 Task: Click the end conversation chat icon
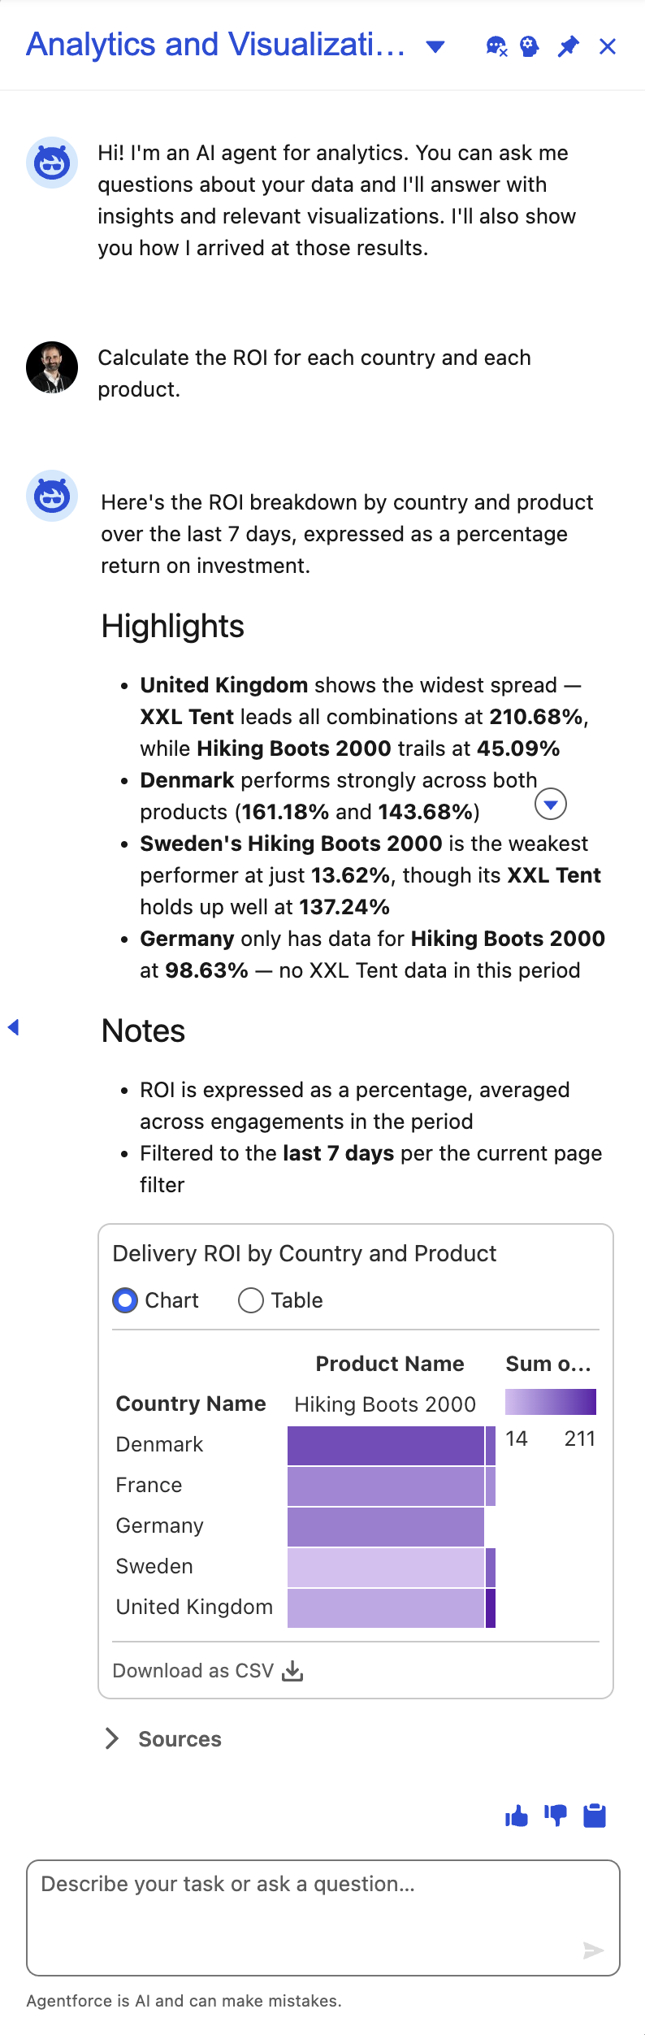(x=496, y=46)
